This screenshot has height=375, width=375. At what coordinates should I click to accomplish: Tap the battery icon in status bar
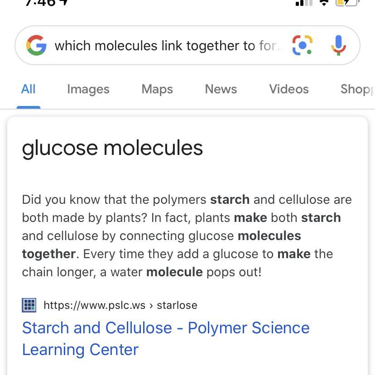347,2
